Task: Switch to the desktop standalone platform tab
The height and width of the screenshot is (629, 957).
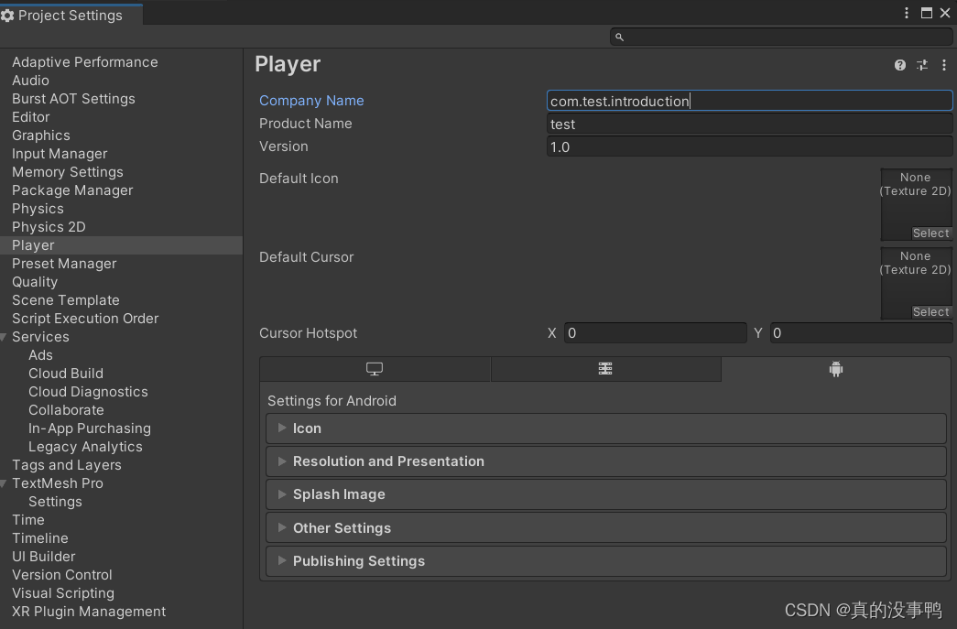Action: tap(375, 369)
